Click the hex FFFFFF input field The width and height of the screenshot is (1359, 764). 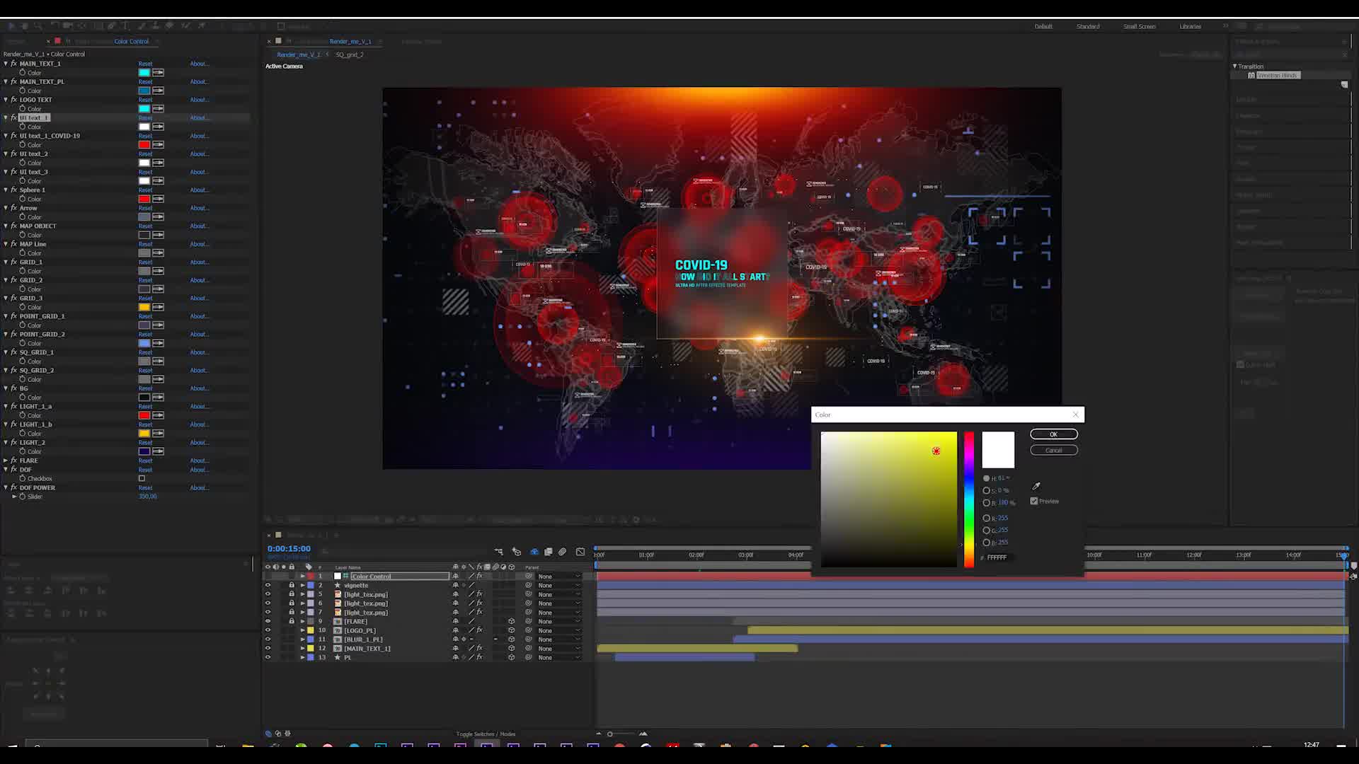coord(999,557)
